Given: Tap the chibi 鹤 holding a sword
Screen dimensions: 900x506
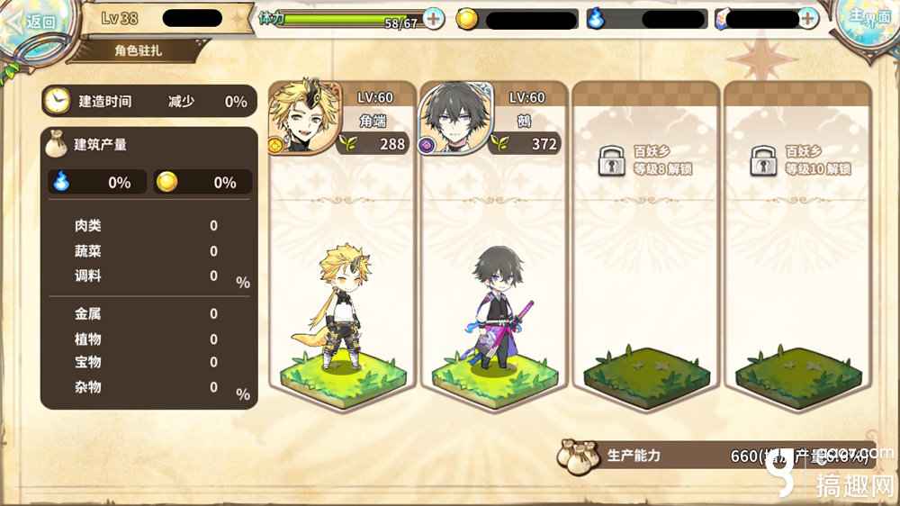Looking at the screenshot, I should pos(499,307).
